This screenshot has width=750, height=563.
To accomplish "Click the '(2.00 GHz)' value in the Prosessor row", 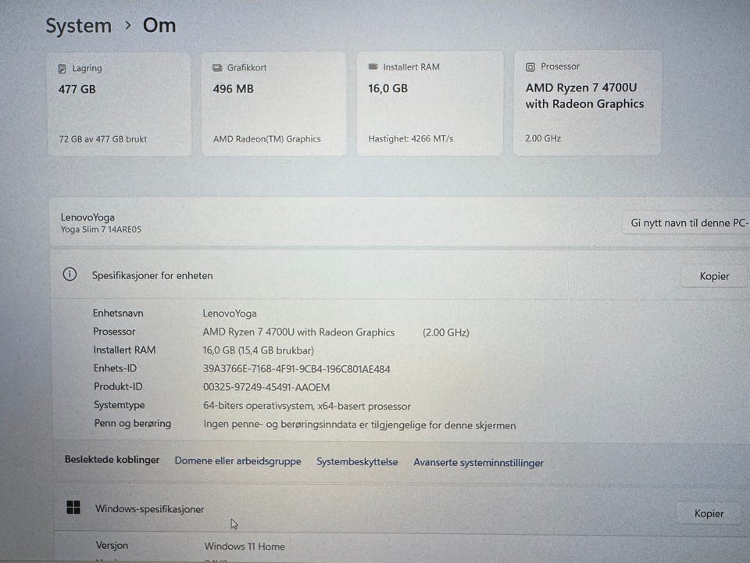I will click(x=446, y=333).
